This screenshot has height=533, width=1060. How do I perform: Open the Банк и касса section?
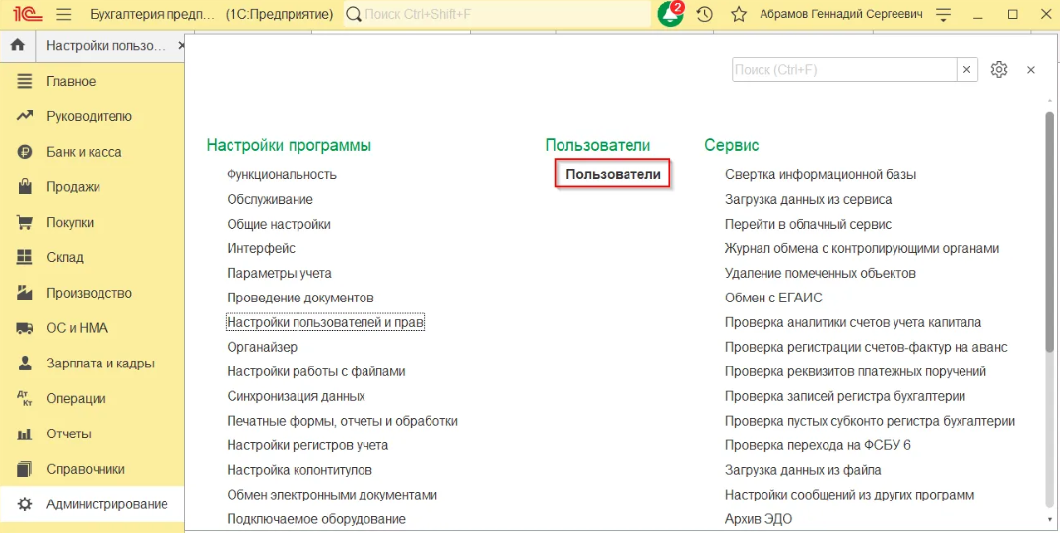(84, 152)
